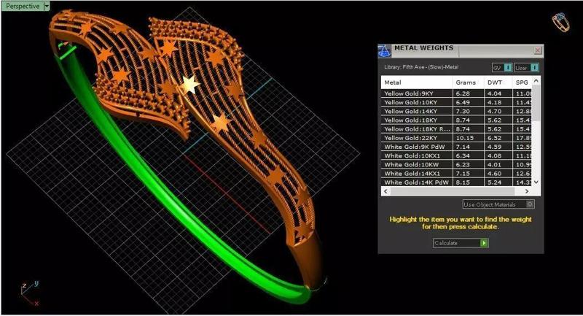This screenshot has width=583, height=316.
Task: Click the 6.52 DWT value
Action: (495, 138)
